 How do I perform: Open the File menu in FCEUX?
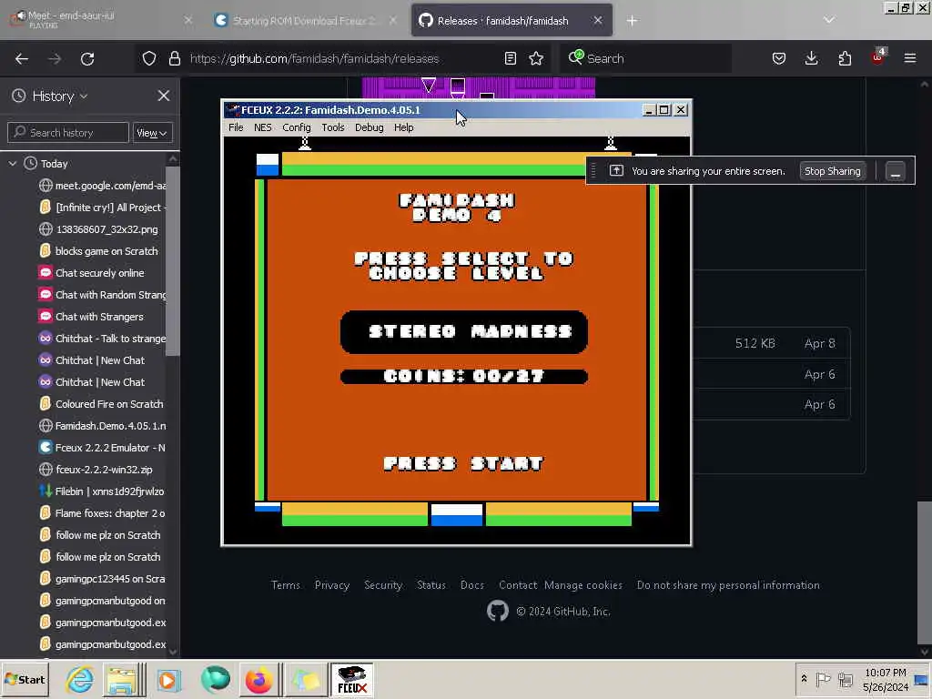236,127
